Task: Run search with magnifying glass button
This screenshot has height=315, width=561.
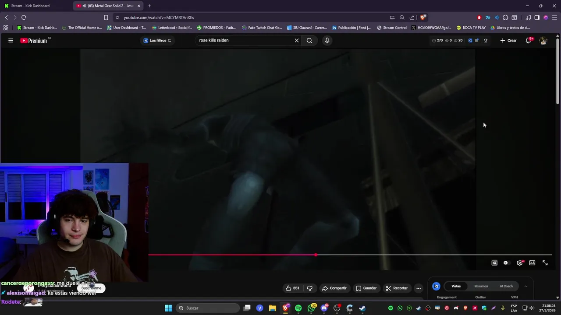Action: coord(309,40)
